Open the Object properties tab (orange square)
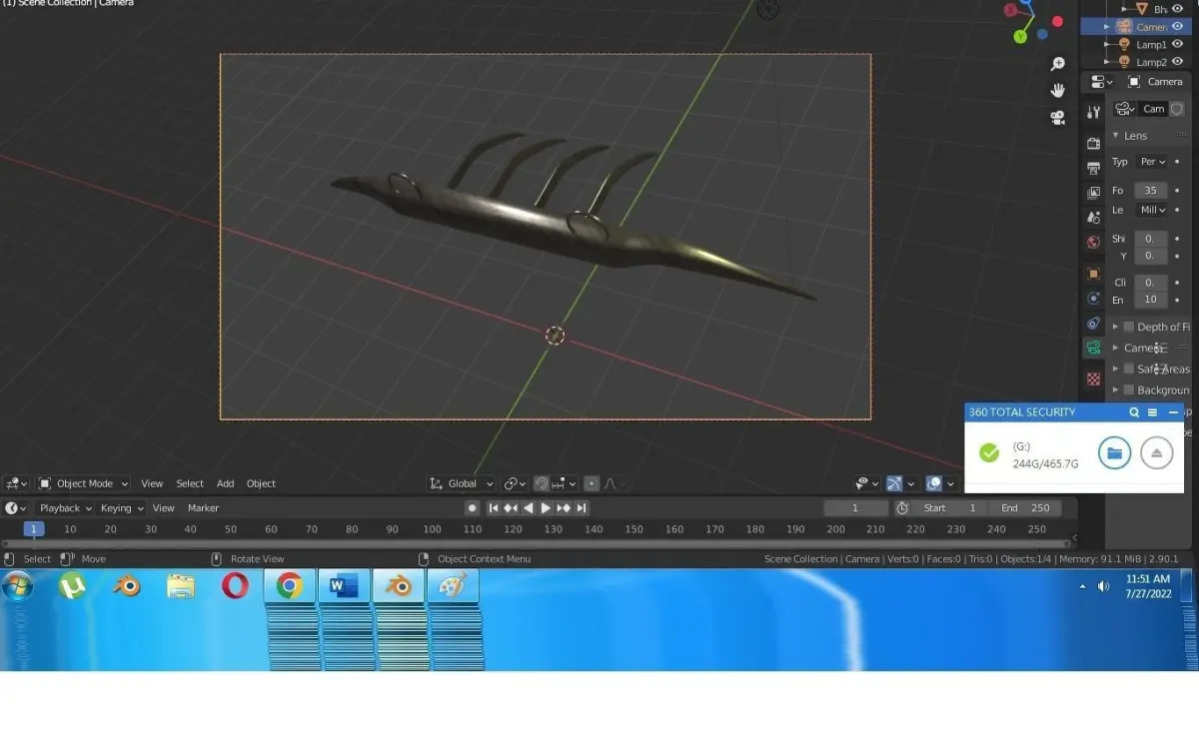The width and height of the screenshot is (1199, 738). (1093, 274)
